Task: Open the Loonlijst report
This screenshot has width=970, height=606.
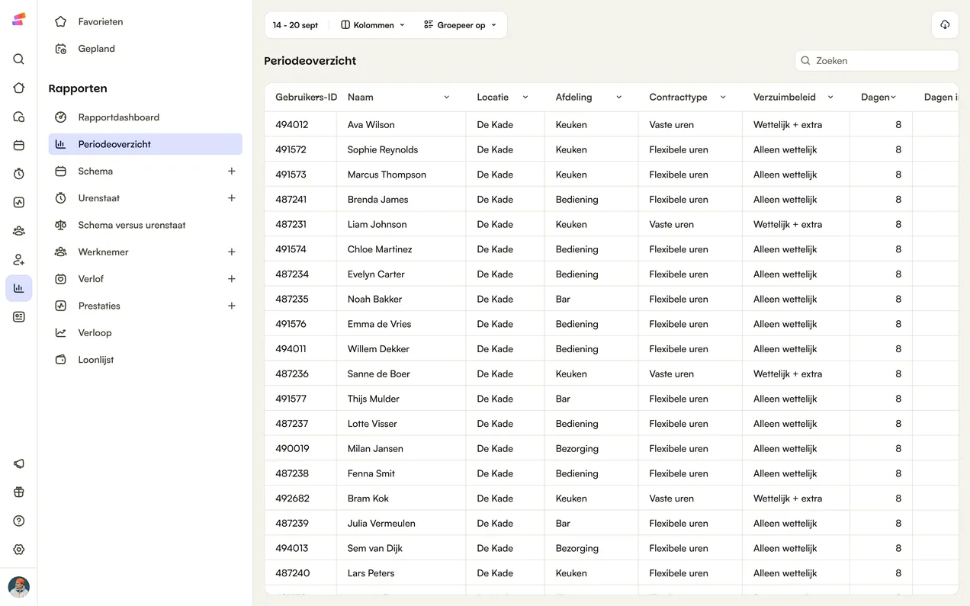Action: [x=146, y=360]
